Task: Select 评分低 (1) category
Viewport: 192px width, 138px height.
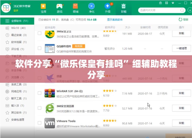Action: tap(17, 49)
